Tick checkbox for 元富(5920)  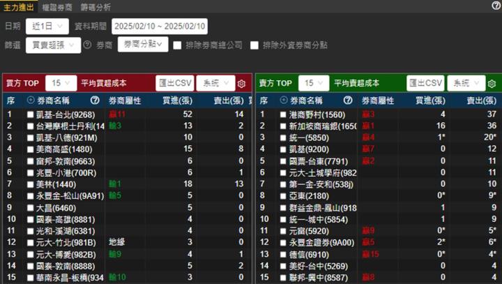click(283, 231)
